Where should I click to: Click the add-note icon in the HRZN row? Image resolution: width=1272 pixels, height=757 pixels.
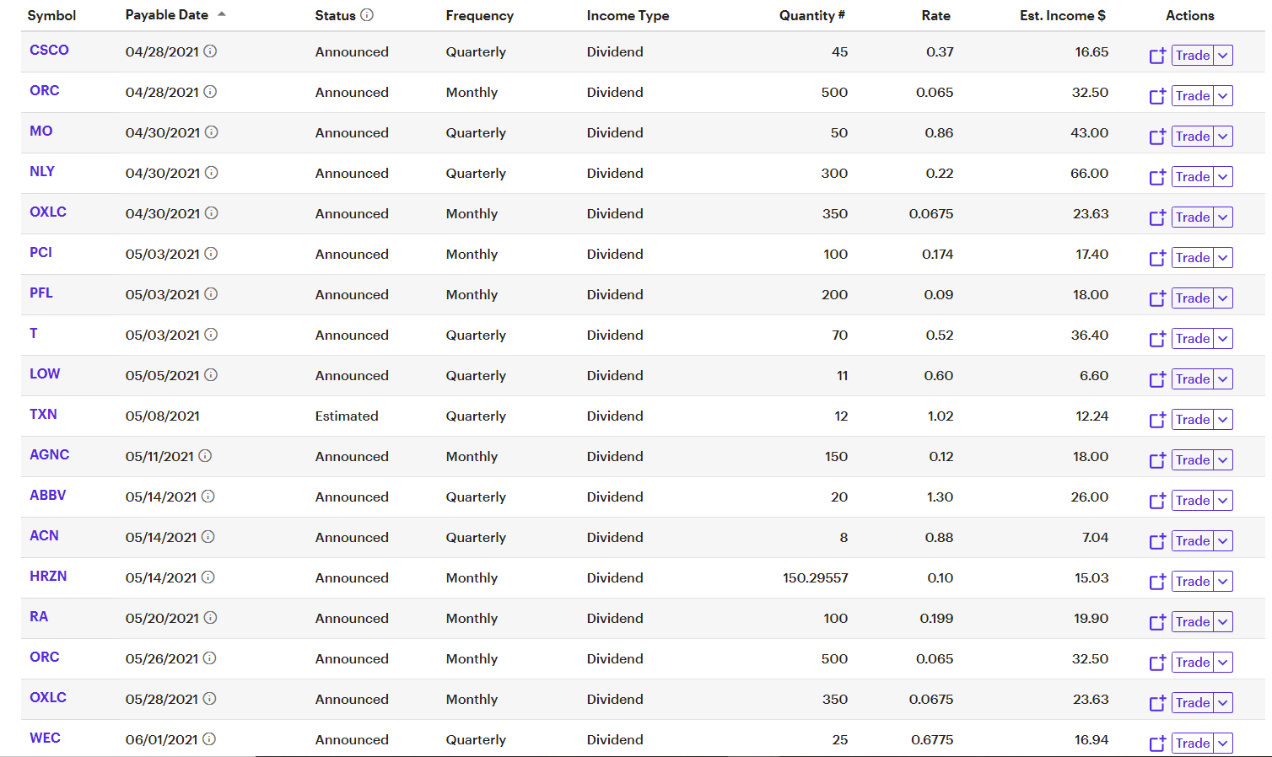(1157, 582)
